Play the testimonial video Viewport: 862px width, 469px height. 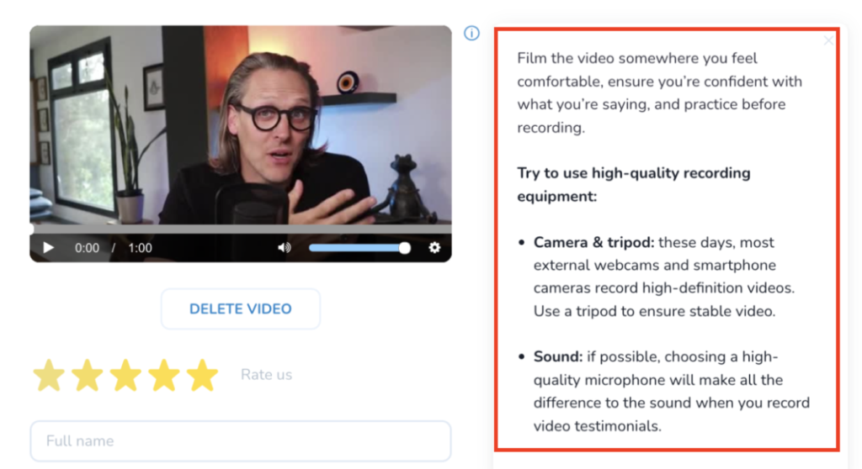pyautogui.click(x=48, y=248)
